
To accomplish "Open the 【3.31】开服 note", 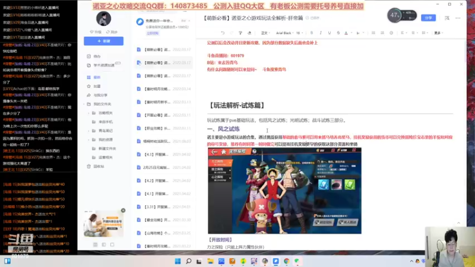I will tap(164, 206).
